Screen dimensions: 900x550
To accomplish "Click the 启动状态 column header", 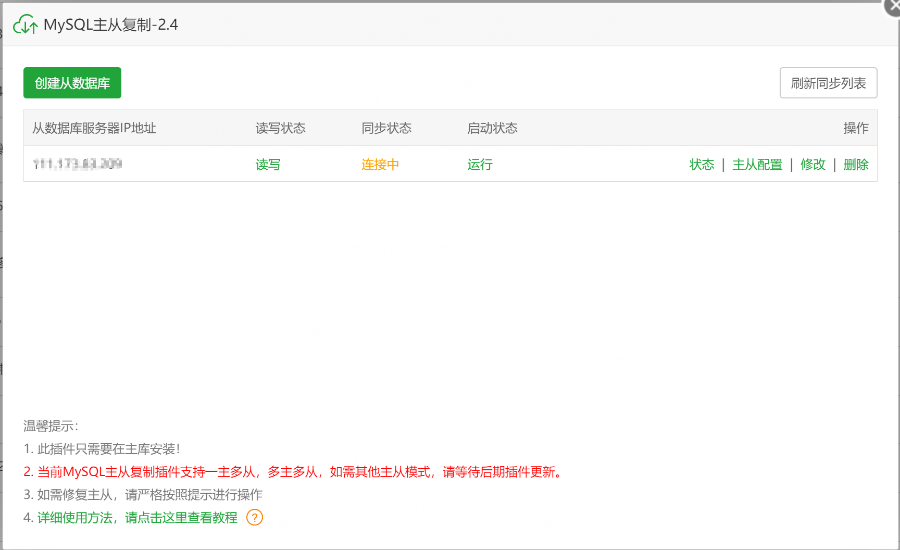I will [492, 128].
